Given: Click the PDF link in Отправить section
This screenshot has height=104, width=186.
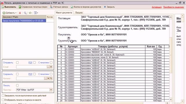Looking at the screenshot, I should click(x=30, y=63).
